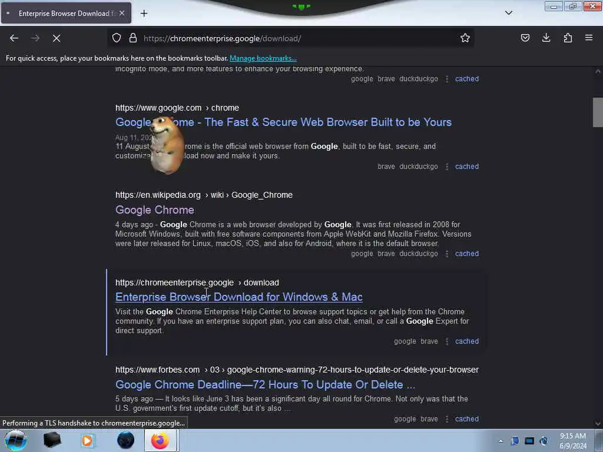This screenshot has width=603, height=452.
Task: Open network monitor tray icon
Action: 529,441
